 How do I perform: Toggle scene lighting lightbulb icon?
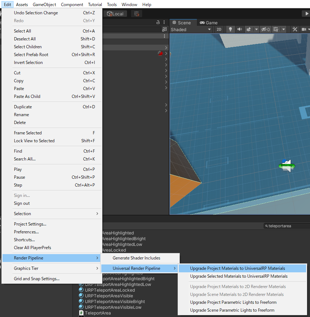pyautogui.click(x=230, y=29)
